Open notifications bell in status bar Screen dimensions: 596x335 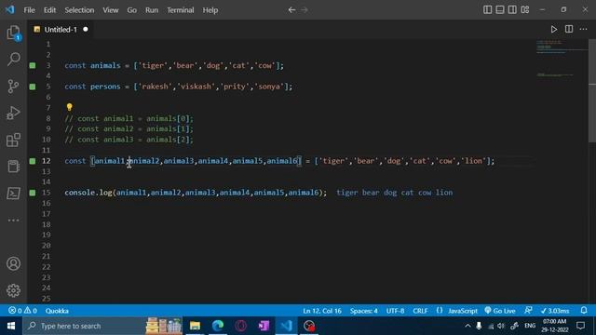pyautogui.click(x=584, y=311)
